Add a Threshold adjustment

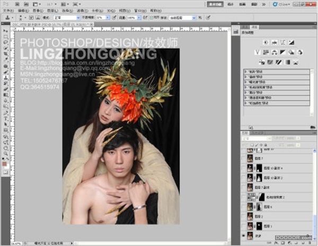click(279, 62)
